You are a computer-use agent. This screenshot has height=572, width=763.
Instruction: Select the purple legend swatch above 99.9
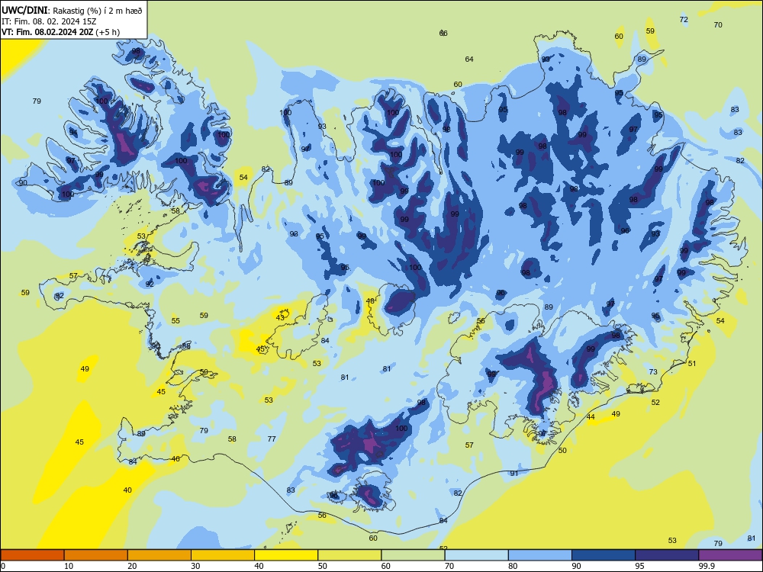730,555
